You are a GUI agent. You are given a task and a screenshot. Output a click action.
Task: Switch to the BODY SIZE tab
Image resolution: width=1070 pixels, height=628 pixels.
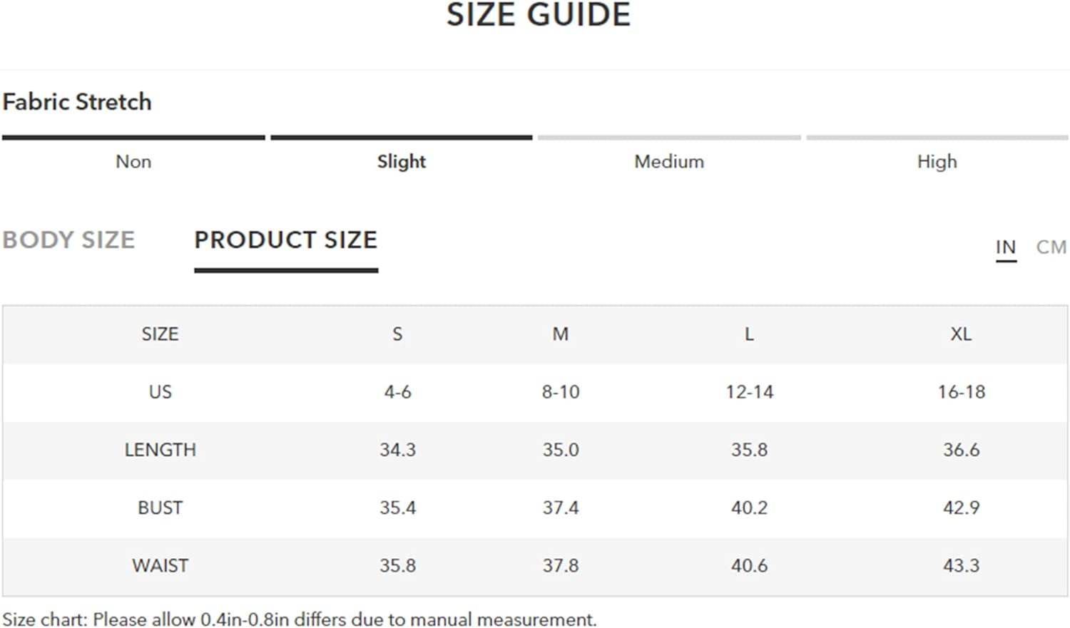(68, 240)
